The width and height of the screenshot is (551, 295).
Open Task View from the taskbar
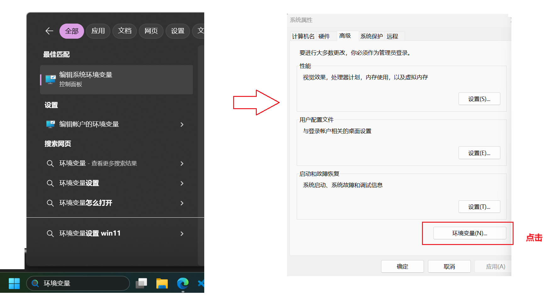141,283
